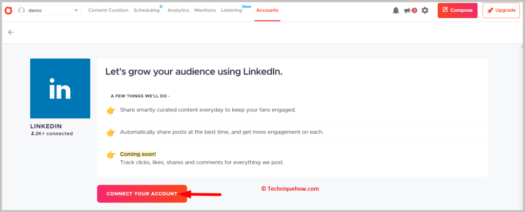Viewport: 525px width, 212px height.
Task: Click the Upgrade button
Action: (501, 10)
